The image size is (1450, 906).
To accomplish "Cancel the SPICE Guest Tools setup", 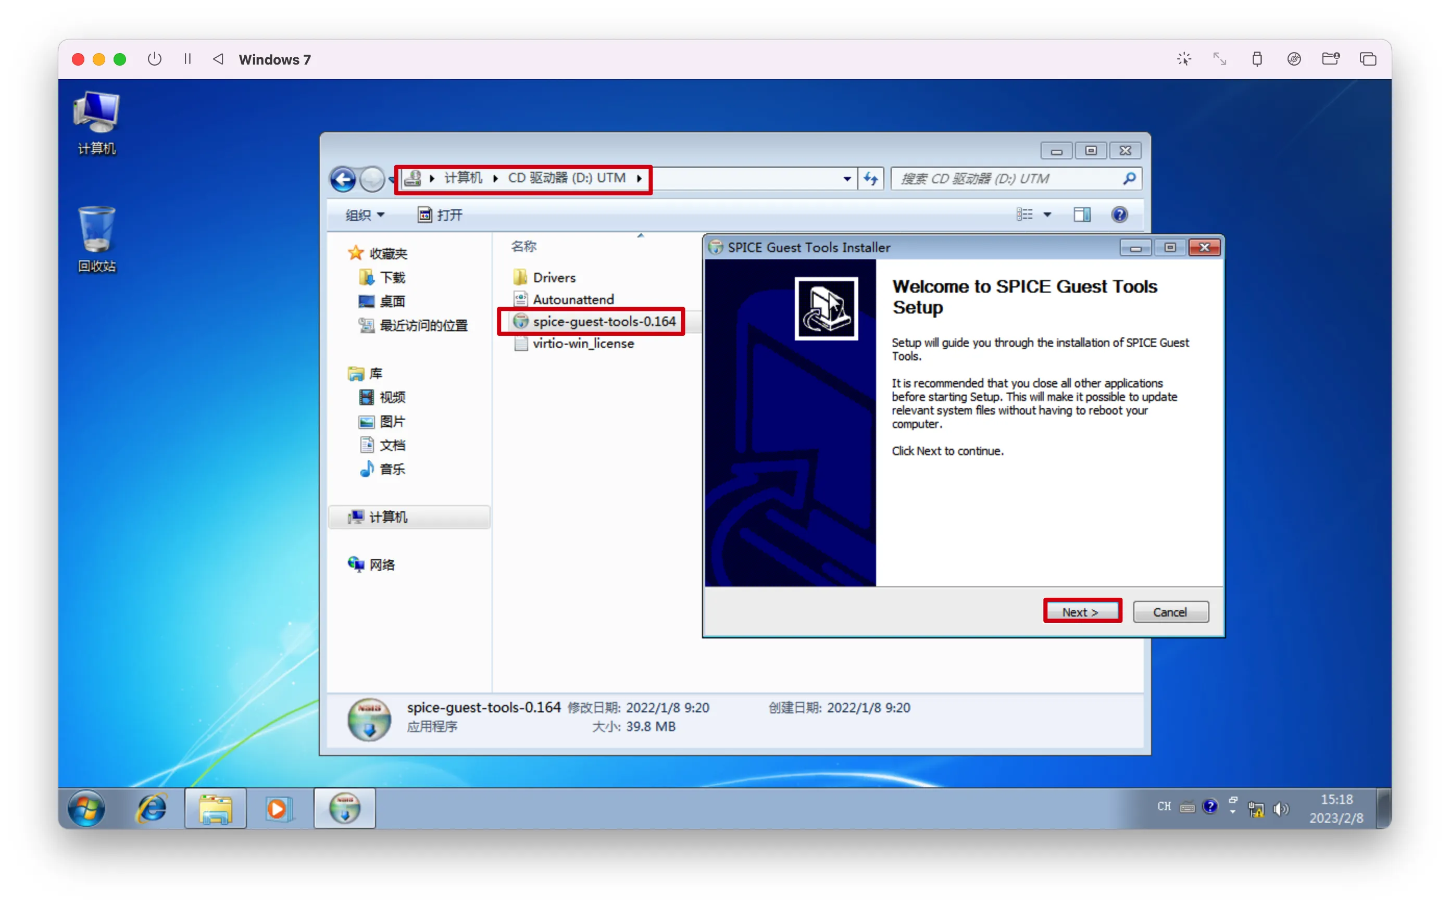I will coord(1170,612).
